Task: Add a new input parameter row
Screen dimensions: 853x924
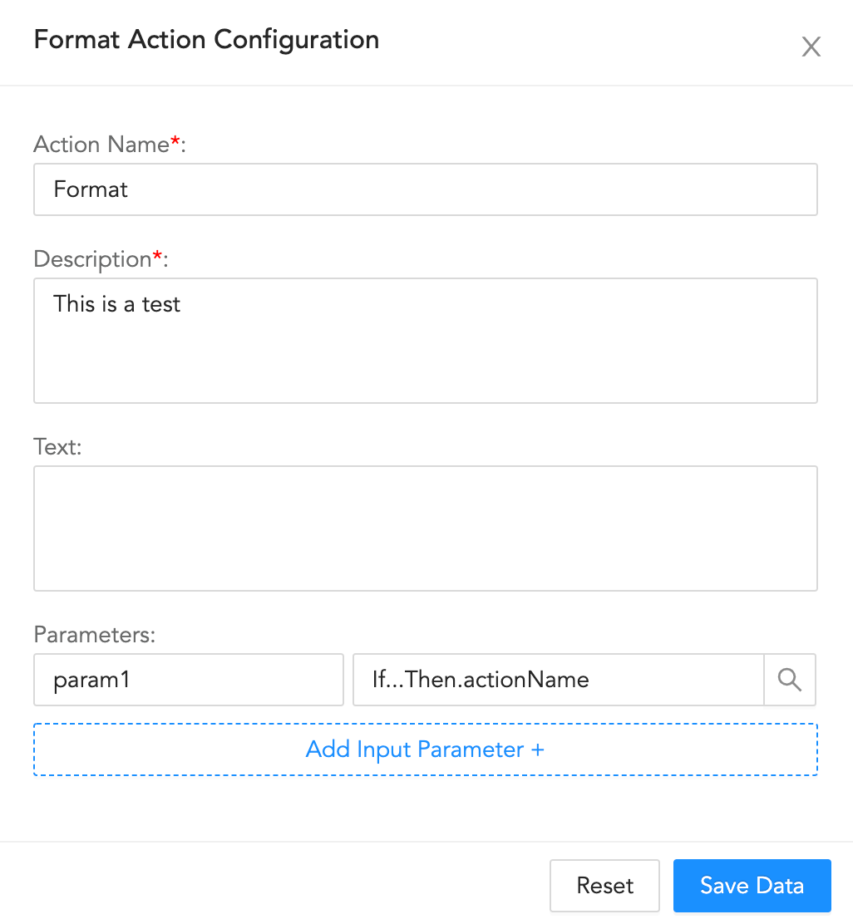Action: [x=425, y=750]
